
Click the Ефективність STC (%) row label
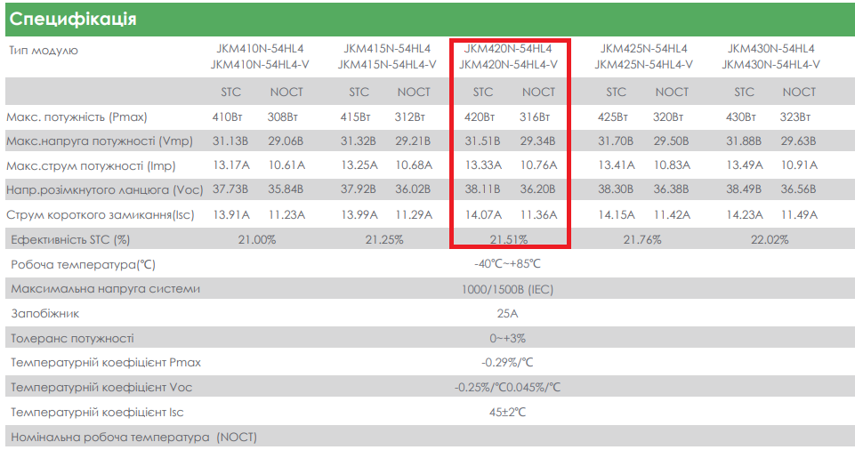[x=70, y=239]
